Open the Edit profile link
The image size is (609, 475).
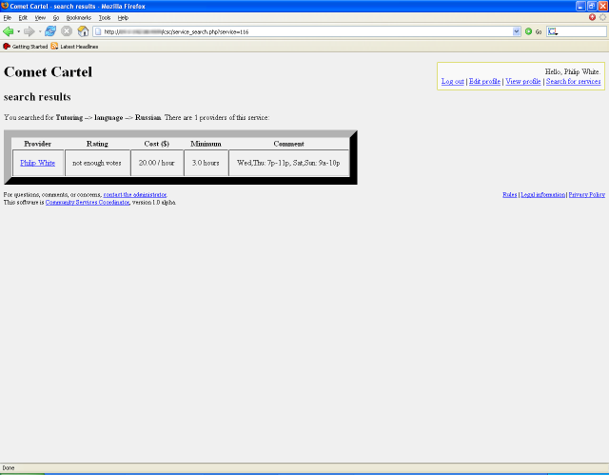point(484,81)
